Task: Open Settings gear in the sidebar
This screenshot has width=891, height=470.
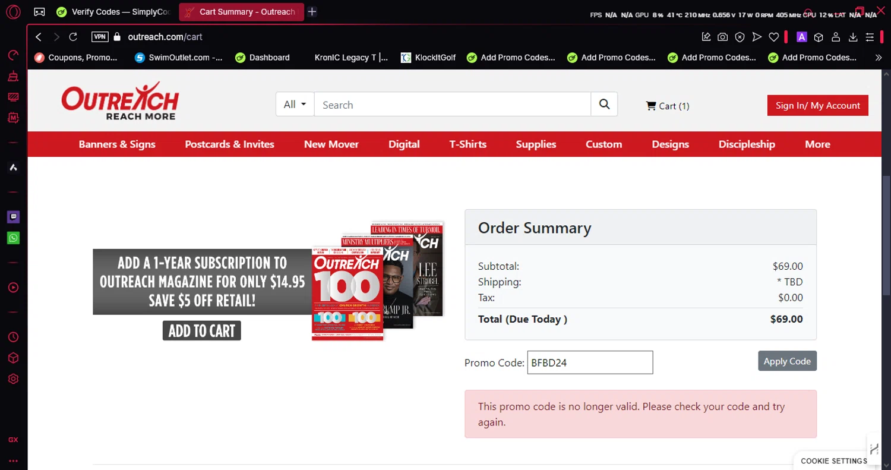Action: pos(13,378)
